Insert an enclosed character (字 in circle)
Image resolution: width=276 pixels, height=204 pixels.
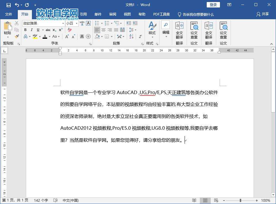coord(88,36)
